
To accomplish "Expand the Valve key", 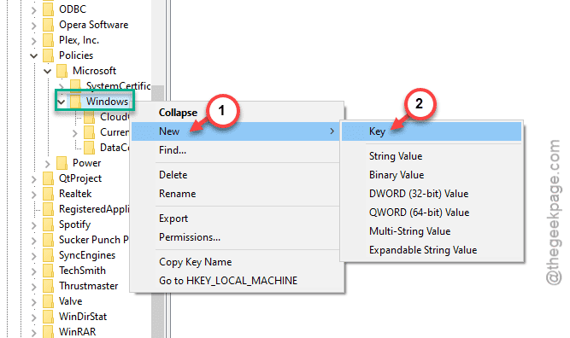I will (34, 302).
